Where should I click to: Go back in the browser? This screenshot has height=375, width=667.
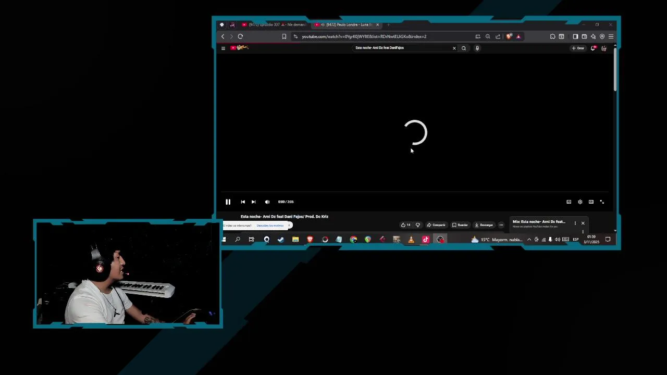(223, 36)
